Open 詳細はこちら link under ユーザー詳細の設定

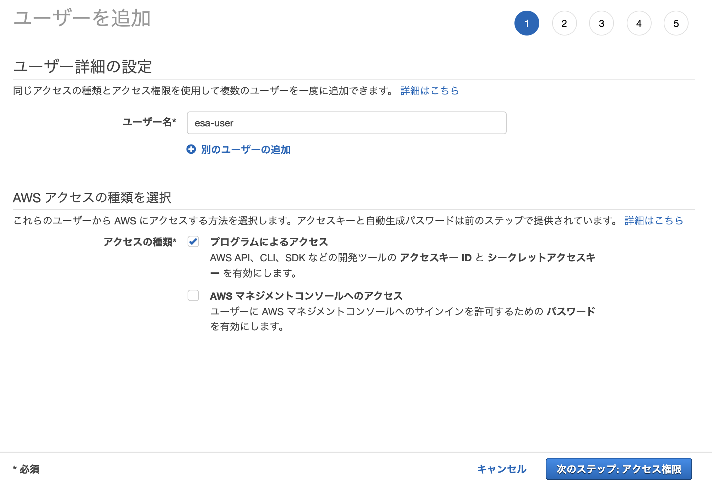click(430, 91)
